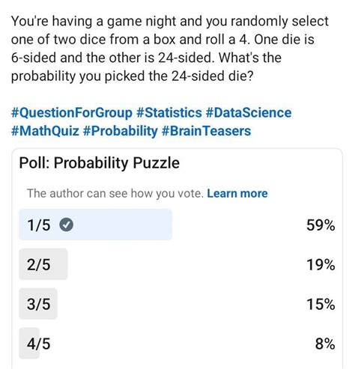Click the 15% result for 3/5
The image size is (355, 369).
321,304
